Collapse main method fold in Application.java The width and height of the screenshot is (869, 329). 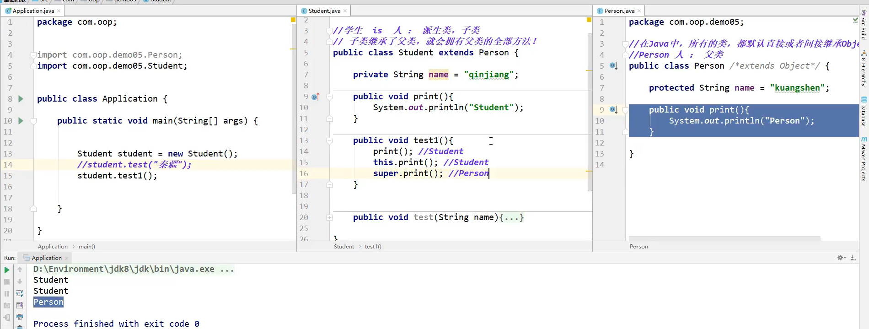[33, 121]
